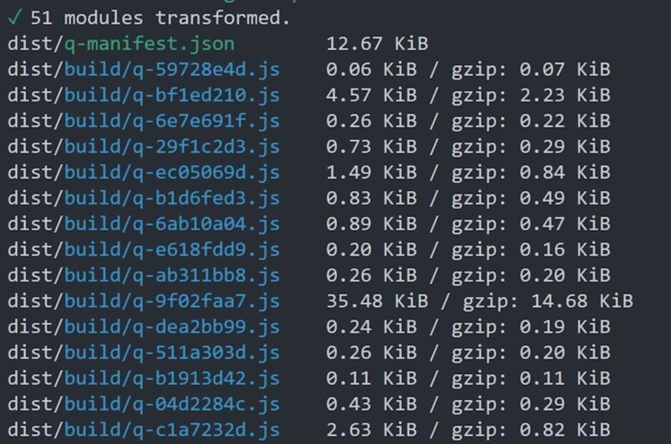This screenshot has width=671, height=444.
Task: Open the q-b1d6fed3.js file link
Action: [143, 198]
